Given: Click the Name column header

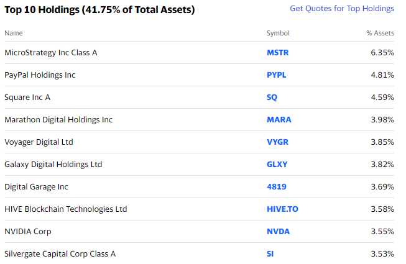Looking at the screenshot, I should coord(14,33).
